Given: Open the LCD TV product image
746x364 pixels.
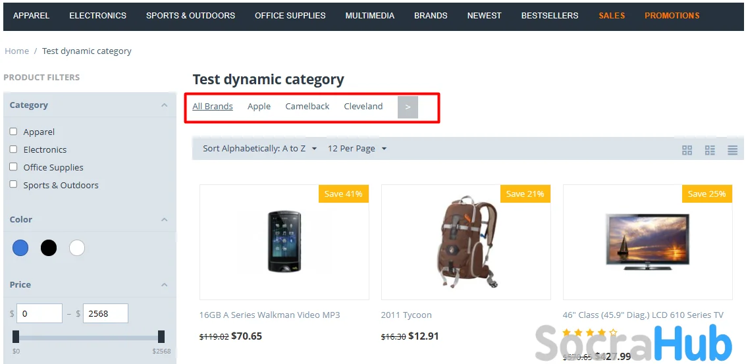Looking at the screenshot, I should tap(647, 242).
